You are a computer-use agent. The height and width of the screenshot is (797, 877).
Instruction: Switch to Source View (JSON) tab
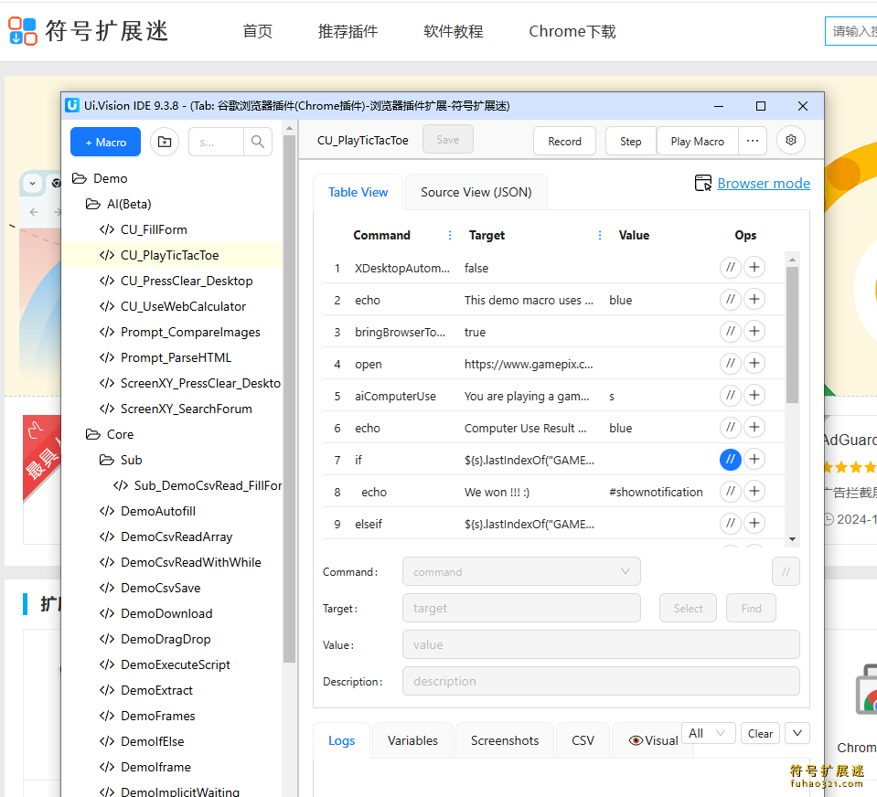click(476, 192)
